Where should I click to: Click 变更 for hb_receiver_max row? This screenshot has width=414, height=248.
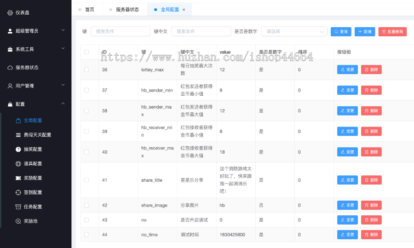pos(347,152)
